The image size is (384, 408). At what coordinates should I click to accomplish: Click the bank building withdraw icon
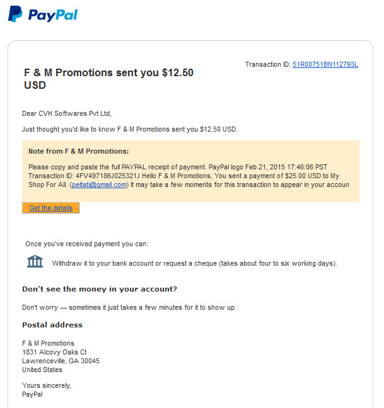tap(35, 261)
